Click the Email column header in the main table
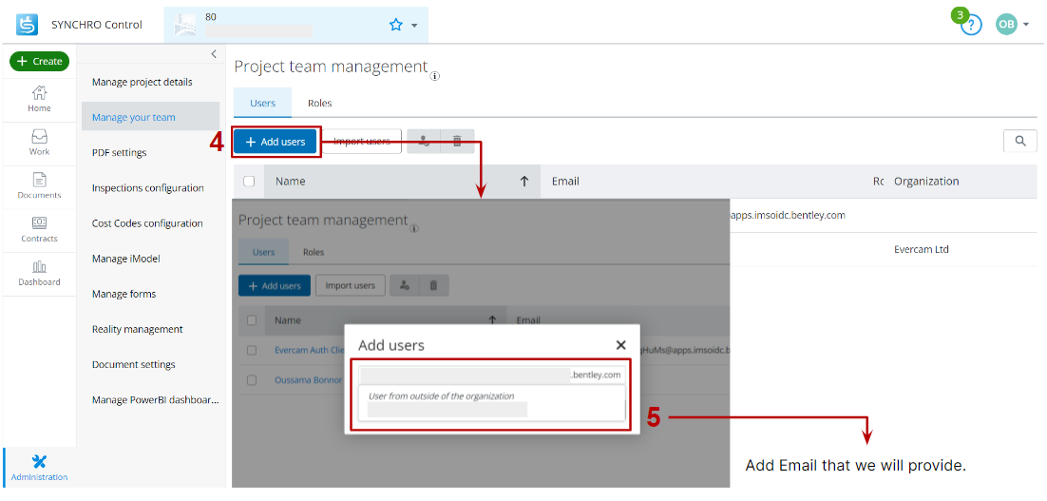The height and width of the screenshot is (501, 1047). (x=565, y=181)
